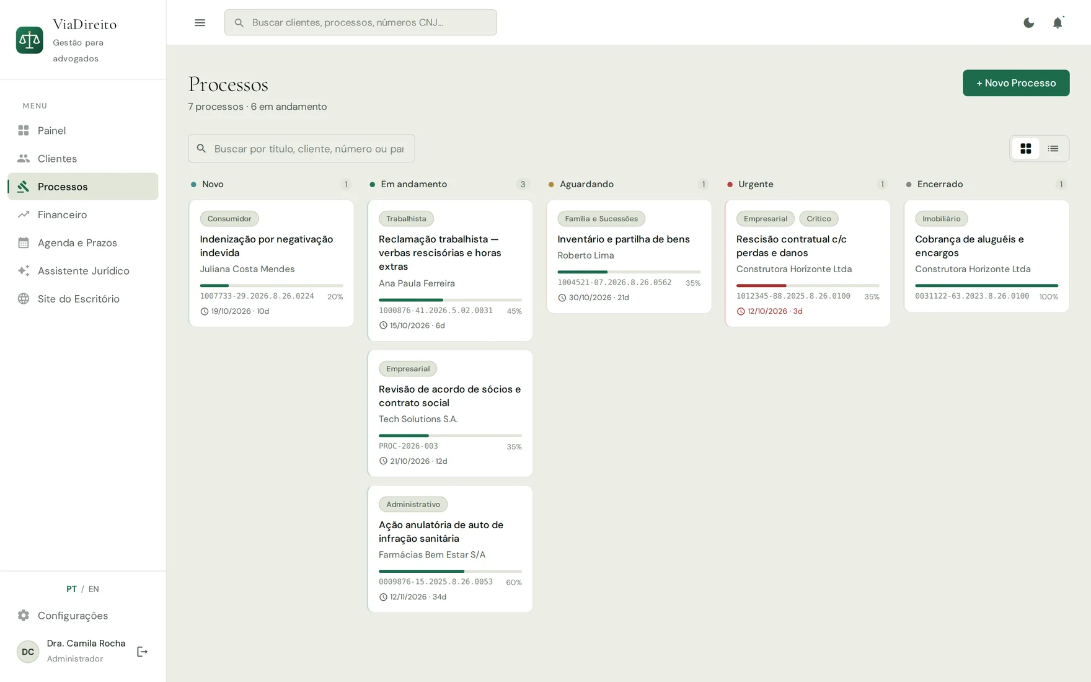
Task: Click the Dra. Camila Rocha profile name
Action: coord(86,644)
